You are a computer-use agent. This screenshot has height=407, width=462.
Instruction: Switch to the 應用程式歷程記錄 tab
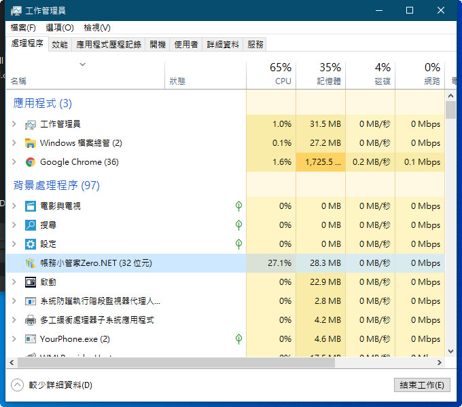[x=109, y=44]
